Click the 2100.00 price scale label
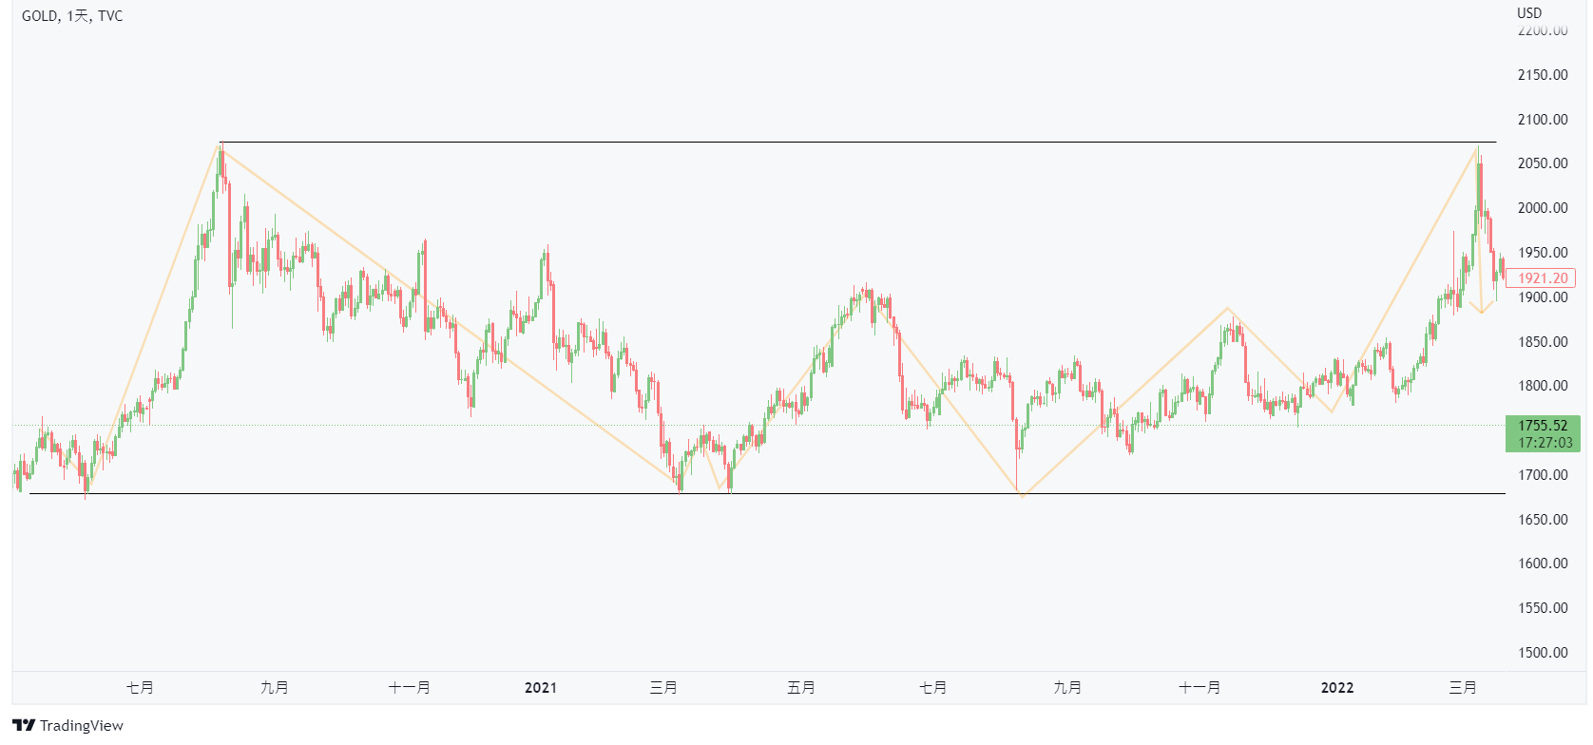 click(1543, 120)
